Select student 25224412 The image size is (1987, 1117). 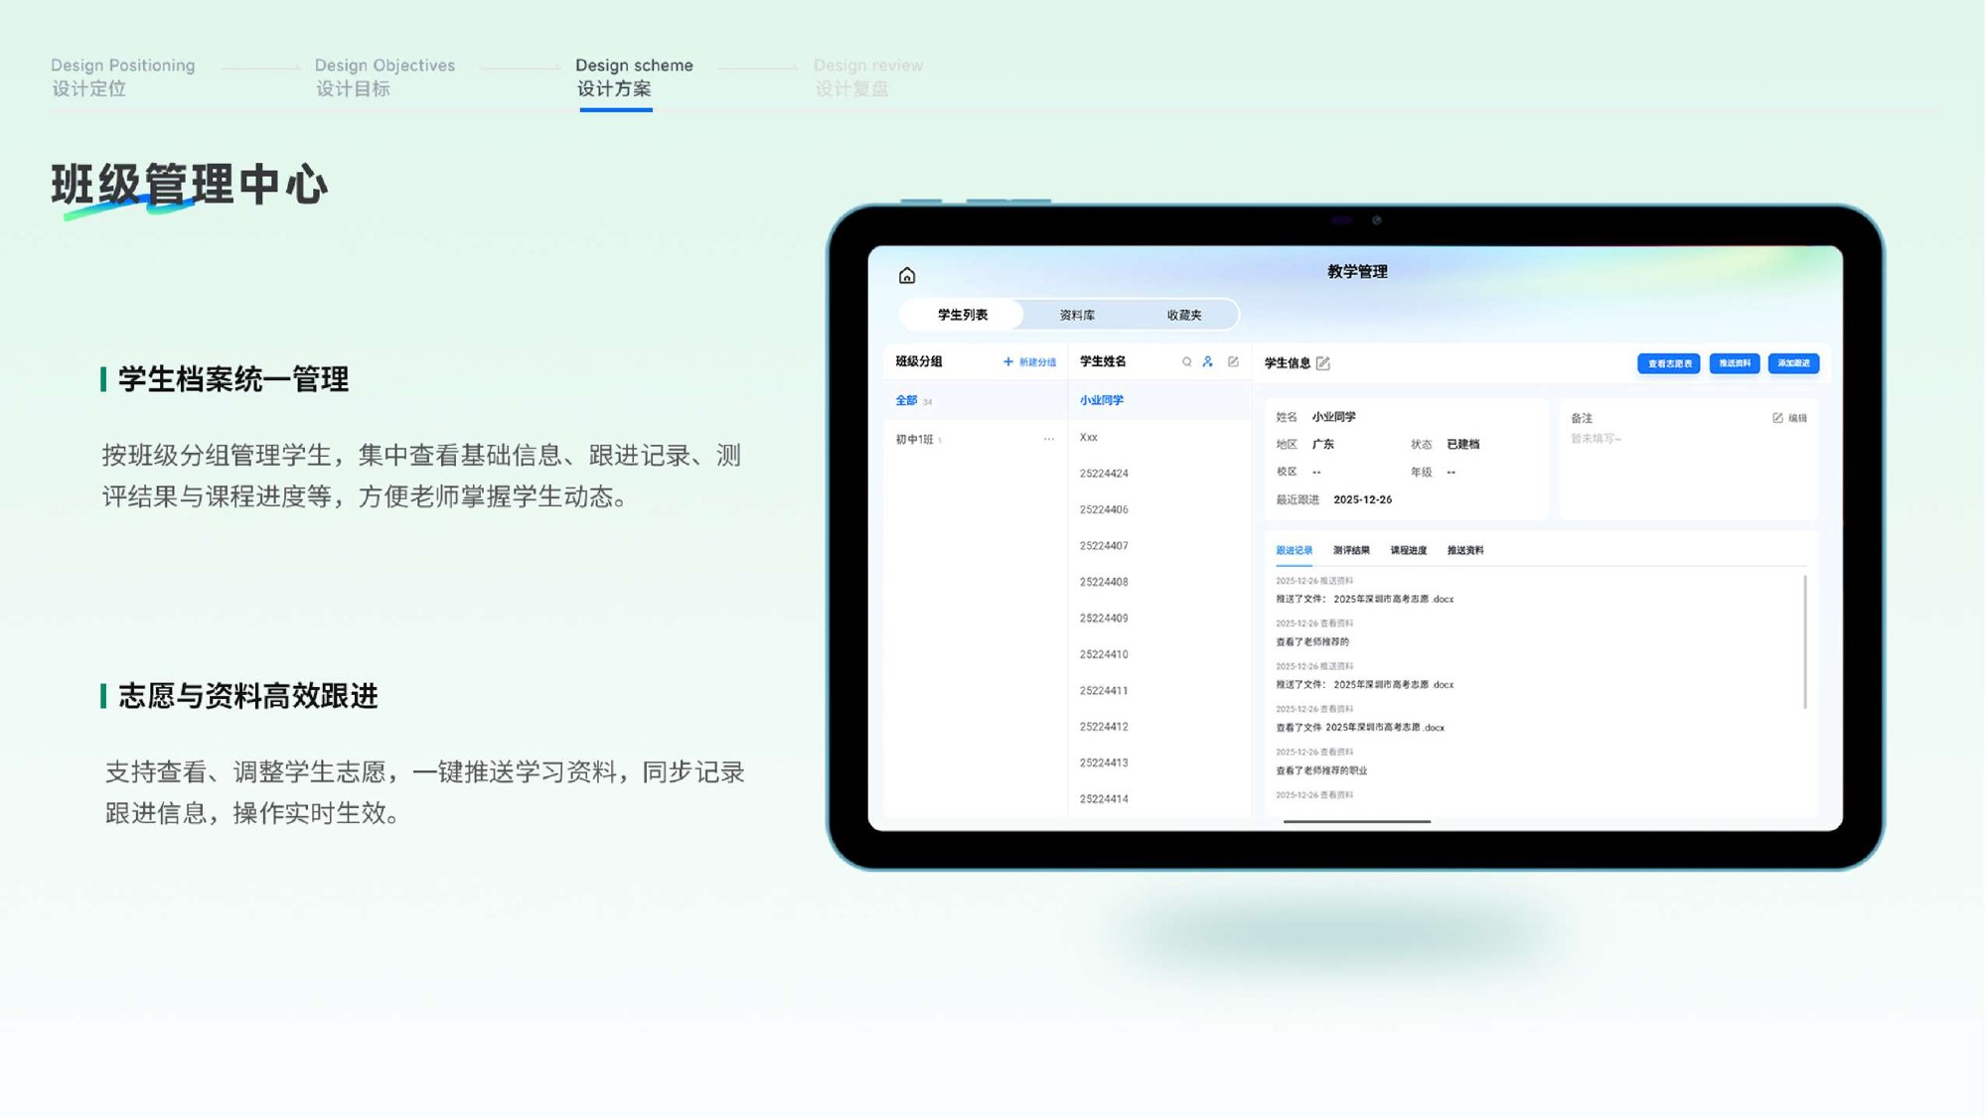tap(1159, 727)
